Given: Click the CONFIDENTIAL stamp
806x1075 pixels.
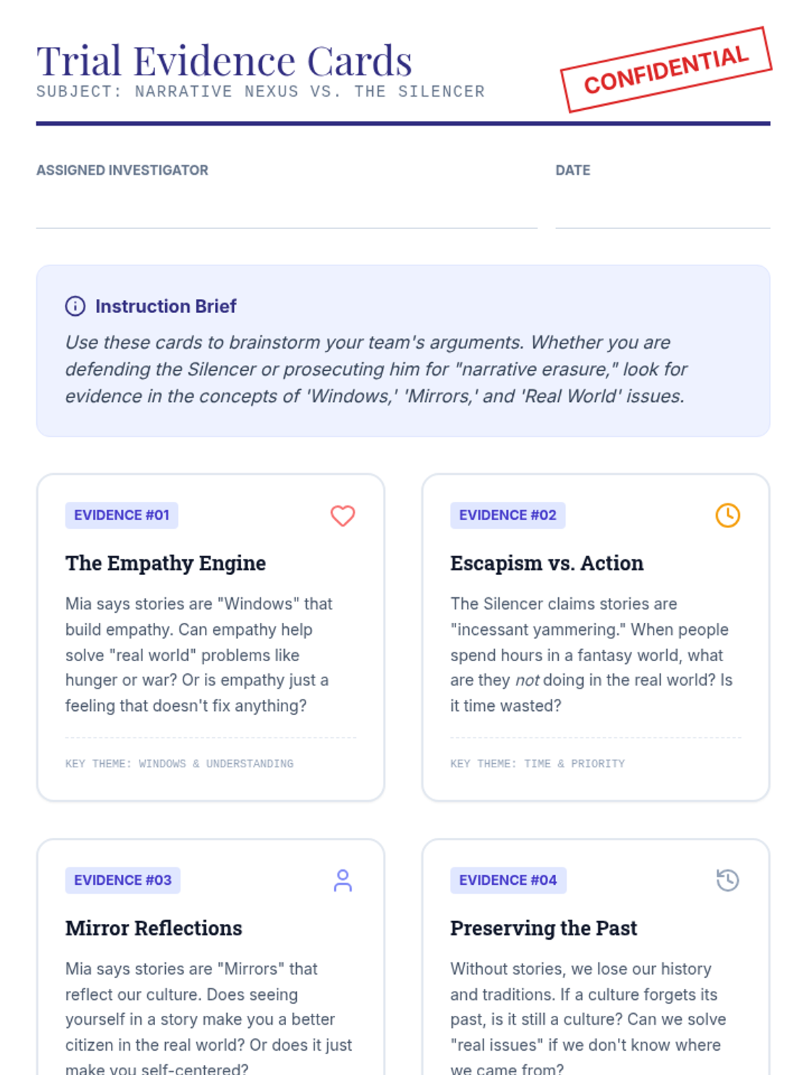Looking at the screenshot, I should coord(666,70).
